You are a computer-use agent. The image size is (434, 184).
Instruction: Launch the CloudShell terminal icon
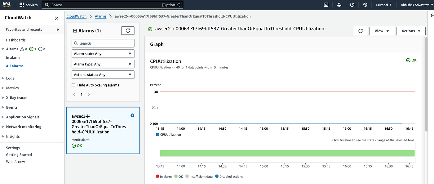coord(326,5)
